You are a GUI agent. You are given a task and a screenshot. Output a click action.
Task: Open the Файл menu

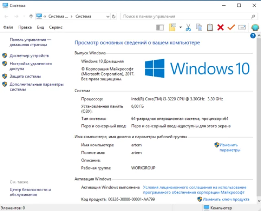8,27
